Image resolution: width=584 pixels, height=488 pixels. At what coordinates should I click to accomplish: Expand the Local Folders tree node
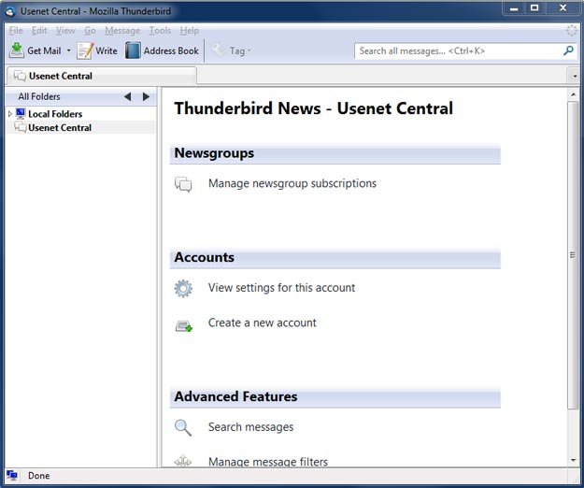tap(10, 114)
